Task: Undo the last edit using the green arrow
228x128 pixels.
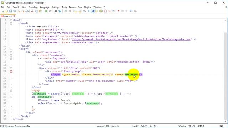Action: tap(46, 11)
